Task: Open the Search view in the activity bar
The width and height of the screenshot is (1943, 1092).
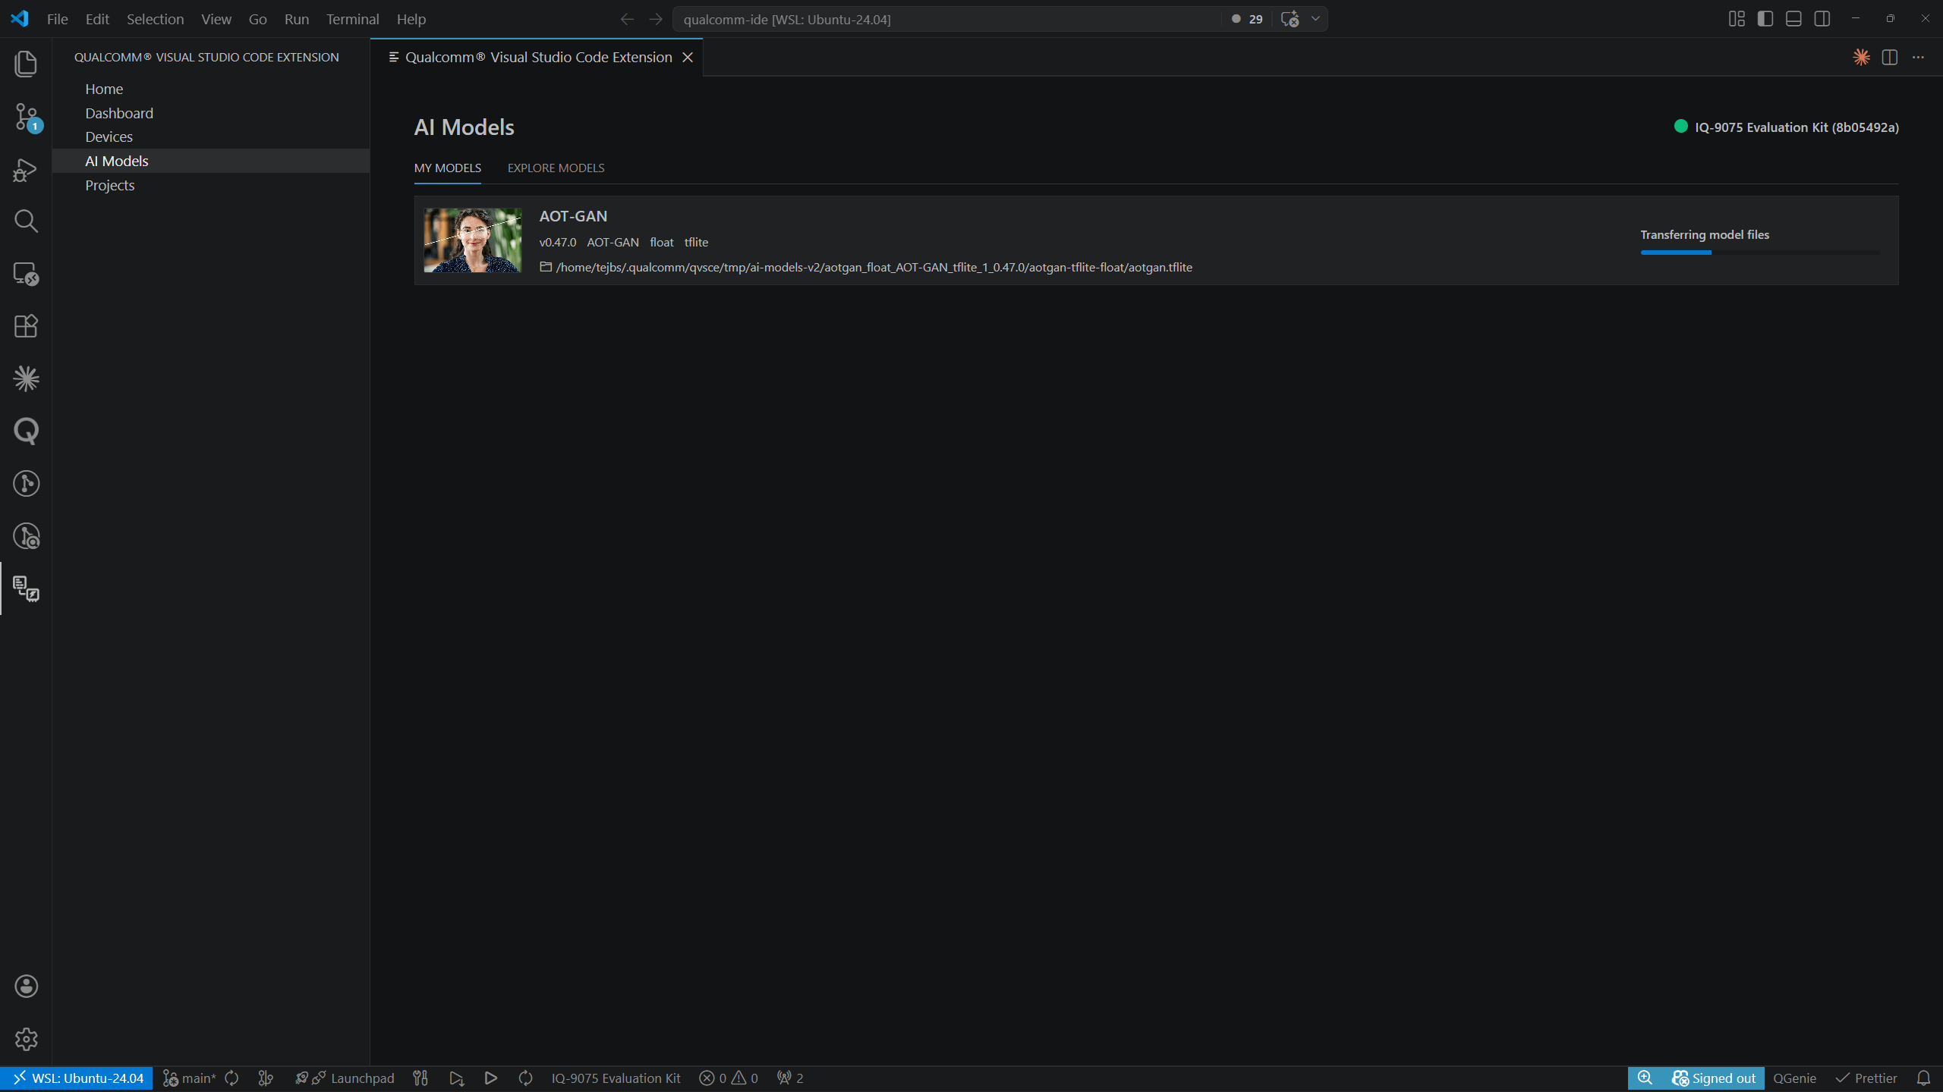Action: (x=26, y=221)
